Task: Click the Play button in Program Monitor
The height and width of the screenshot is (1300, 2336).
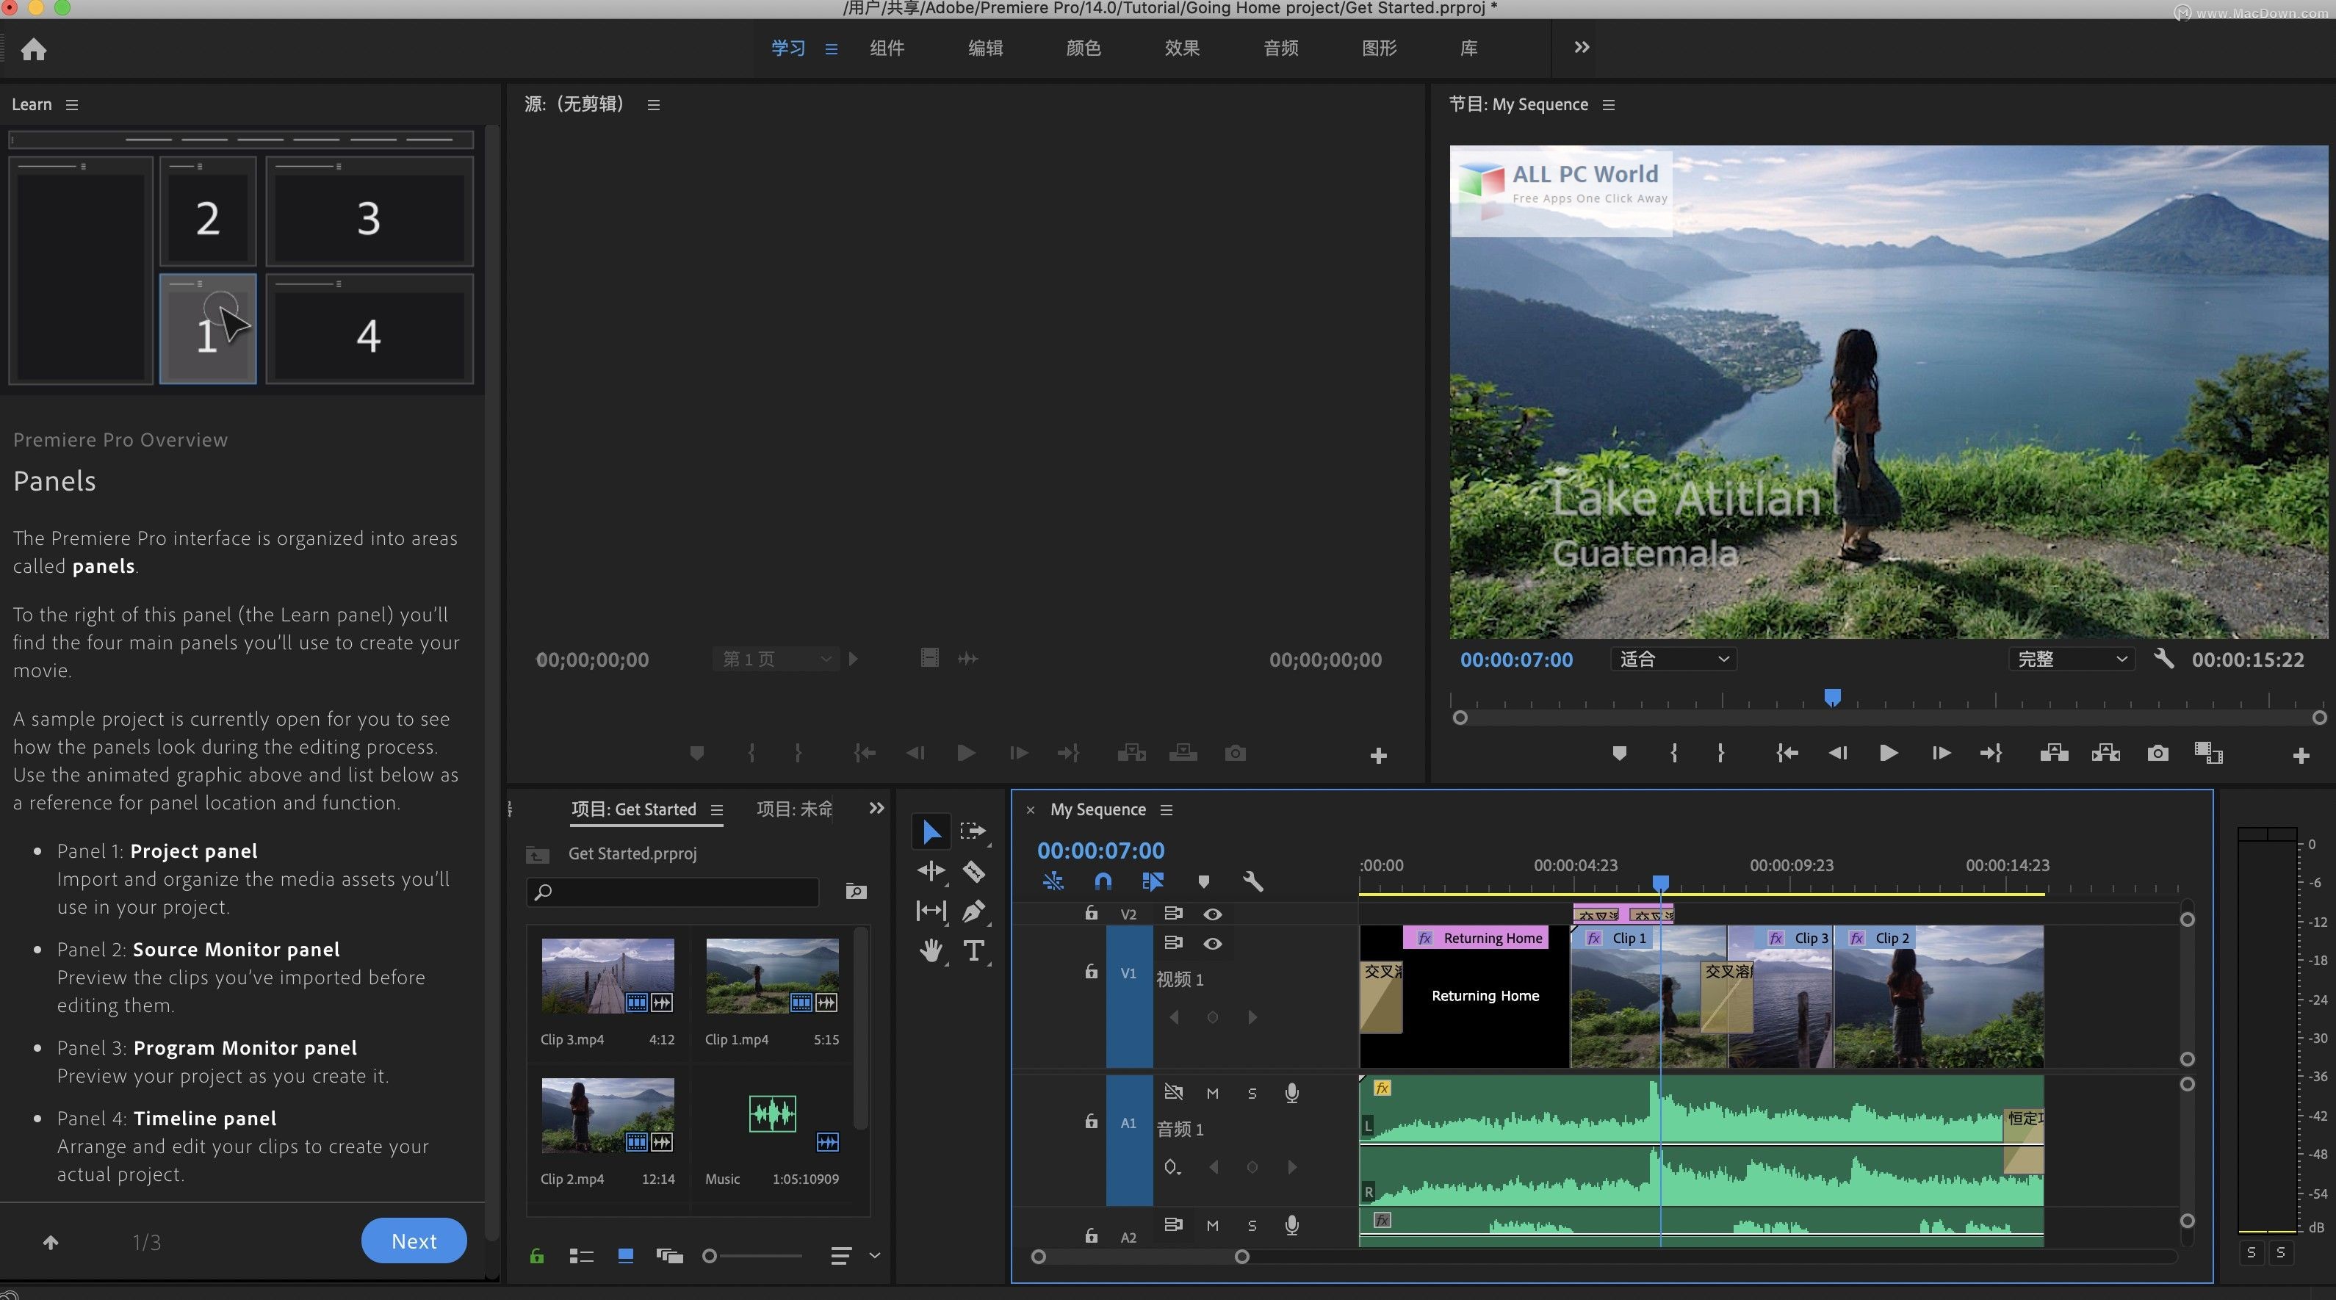Action: coord(1888,753)
